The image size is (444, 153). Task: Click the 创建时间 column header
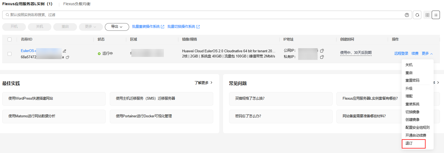pos(347,39)
